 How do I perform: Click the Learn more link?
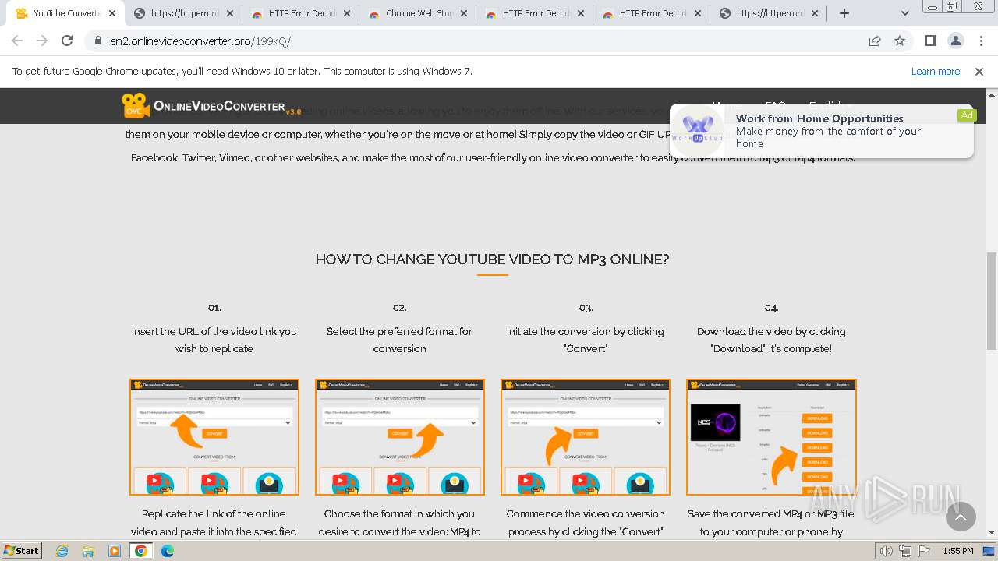coord(936,71)
